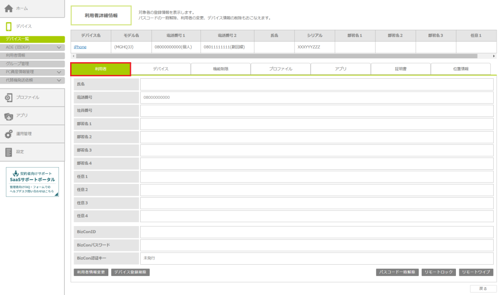Select the Device phone icon
Screen dimensions: 502x295
pos(8,26)
